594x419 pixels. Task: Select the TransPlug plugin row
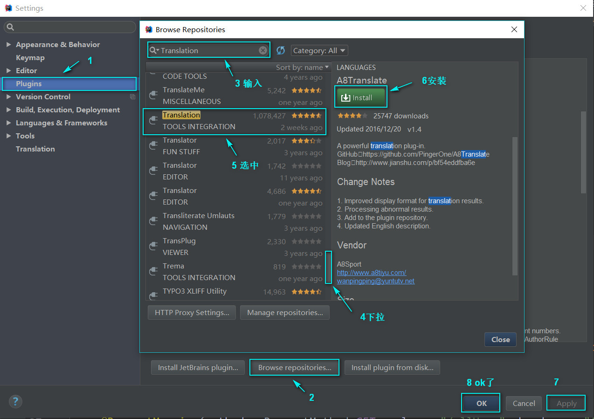[x=235, y=247]
